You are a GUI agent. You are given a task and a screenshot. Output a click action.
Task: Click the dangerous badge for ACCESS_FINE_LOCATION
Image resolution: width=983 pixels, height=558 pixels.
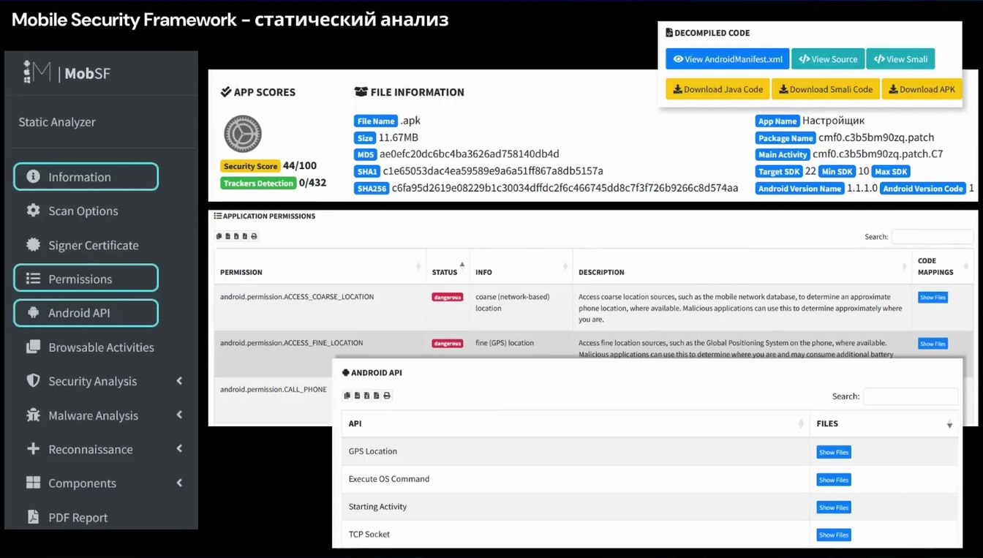(447, 344)
